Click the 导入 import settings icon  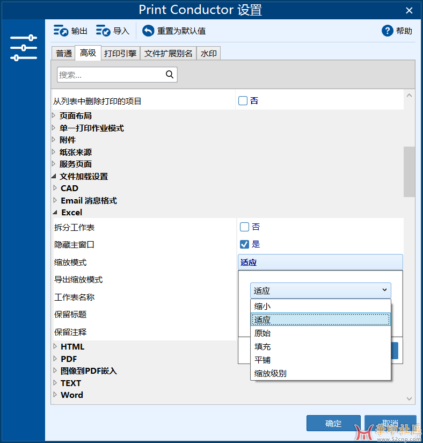click(103, 31)
